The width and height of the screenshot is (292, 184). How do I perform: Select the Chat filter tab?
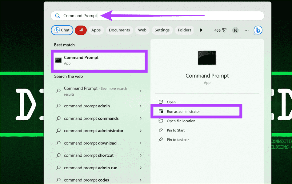click(x=62, y=30)
